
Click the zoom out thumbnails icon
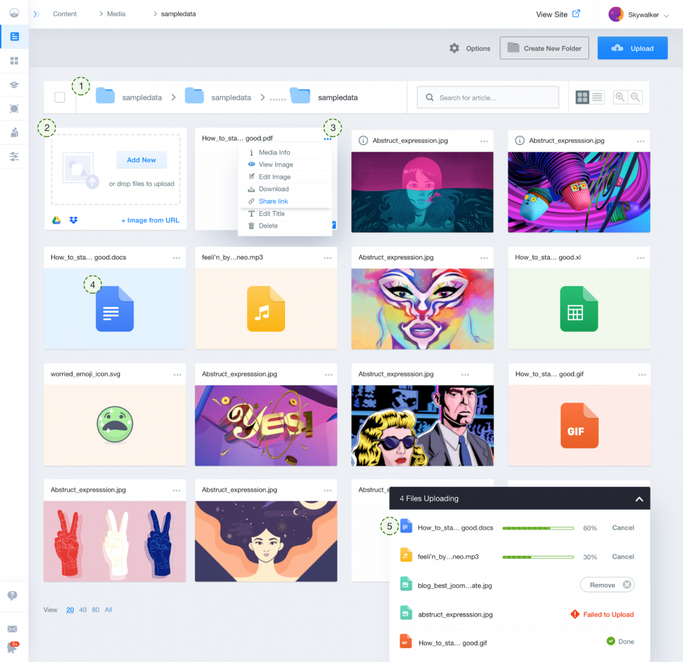pyautogui.click(x=635, y=97)
